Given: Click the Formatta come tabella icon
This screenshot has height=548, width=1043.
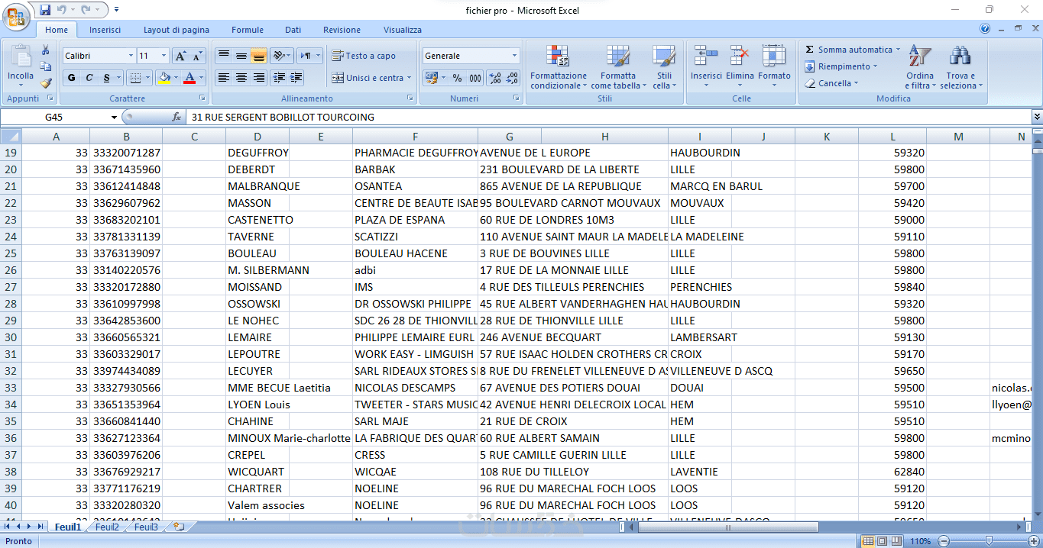Looking at the screenshot, I should pos(617,57).
